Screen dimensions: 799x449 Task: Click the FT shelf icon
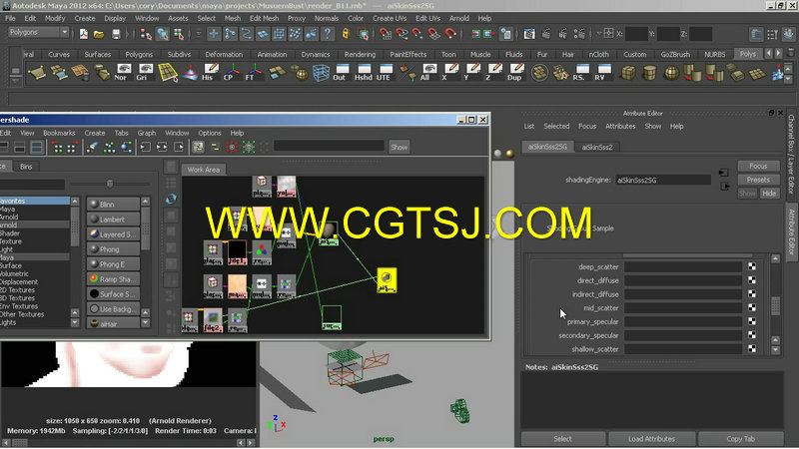click(x=253, y=72)
